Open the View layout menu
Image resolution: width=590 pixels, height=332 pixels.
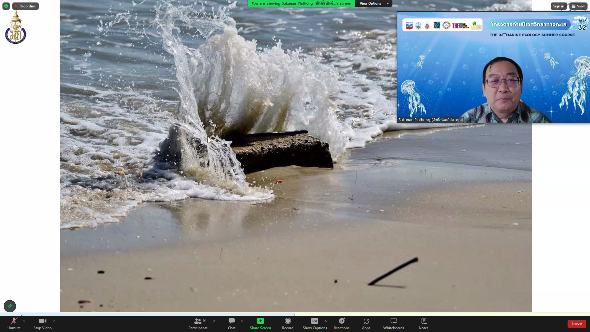578,6
